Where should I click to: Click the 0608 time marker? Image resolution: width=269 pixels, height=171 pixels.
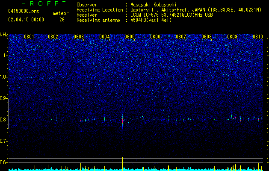point(207,37)
